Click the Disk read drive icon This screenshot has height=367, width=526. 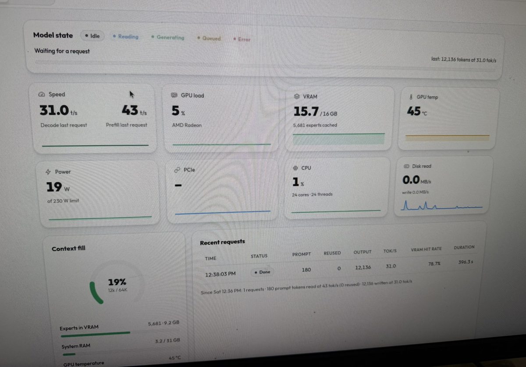405,166
